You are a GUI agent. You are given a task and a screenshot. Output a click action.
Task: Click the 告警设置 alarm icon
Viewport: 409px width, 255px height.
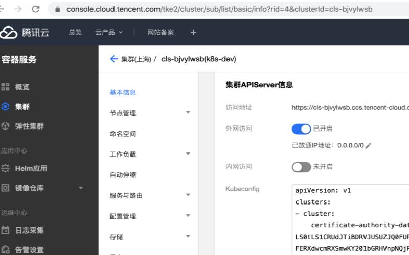click(x=5, y=250)
